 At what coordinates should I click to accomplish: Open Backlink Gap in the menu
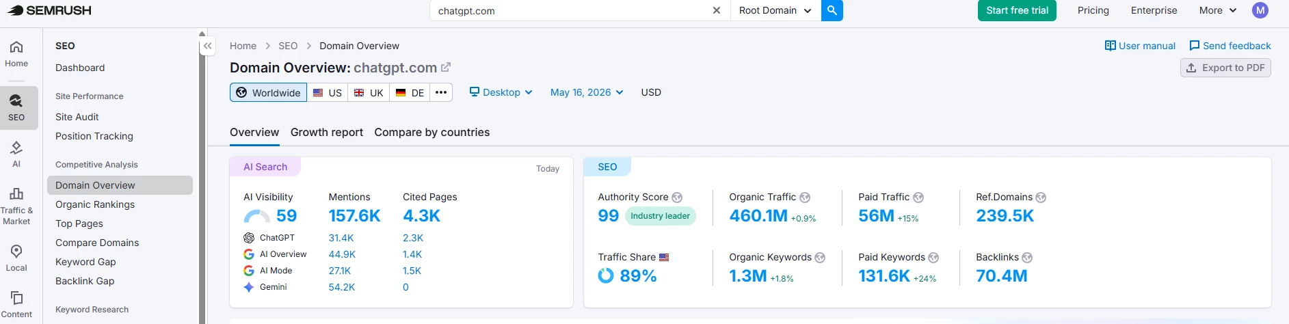[x=85, y=281]
